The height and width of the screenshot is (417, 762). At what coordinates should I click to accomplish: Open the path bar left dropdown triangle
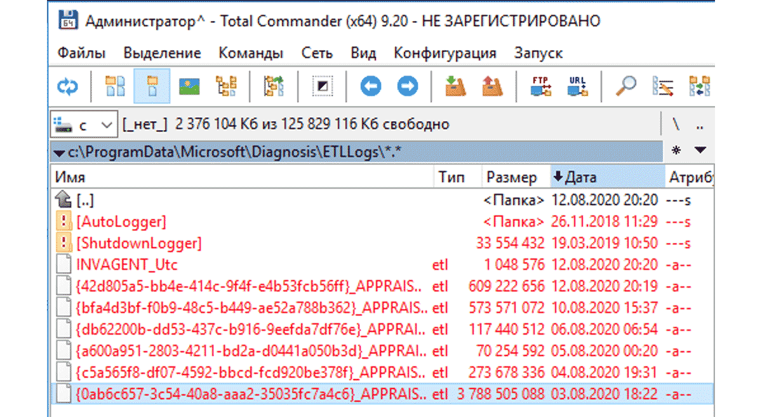(59, 153)
